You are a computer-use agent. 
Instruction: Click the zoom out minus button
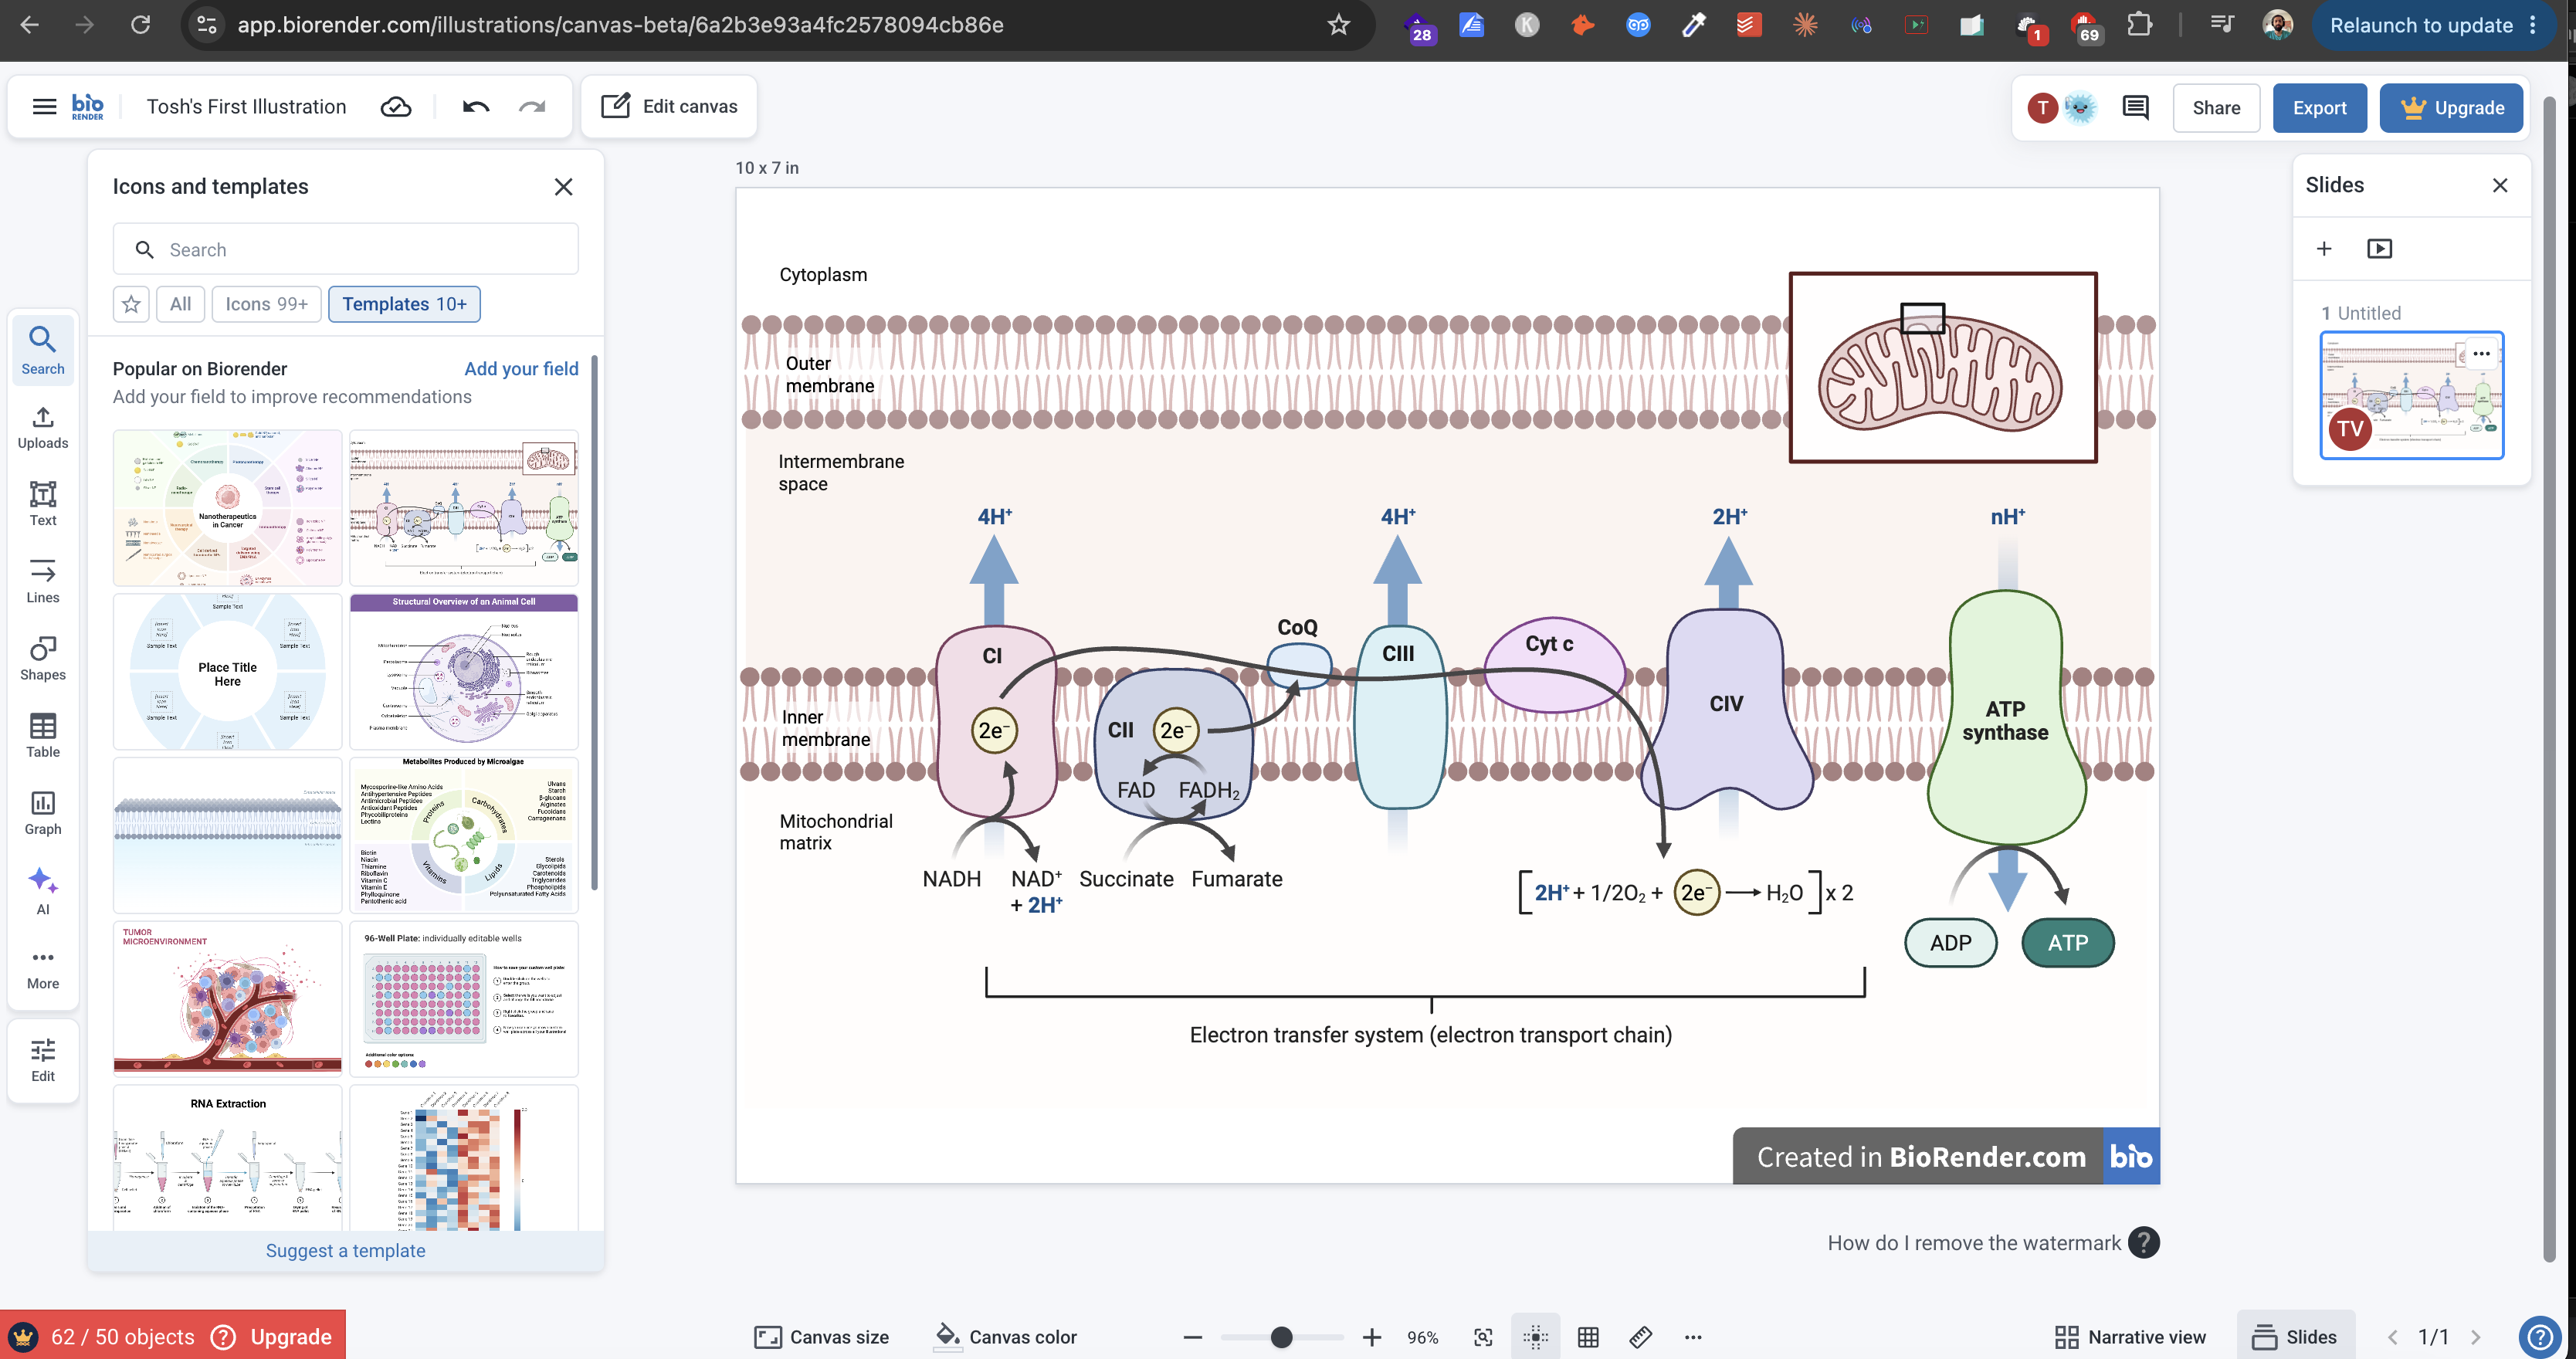1192,1337
